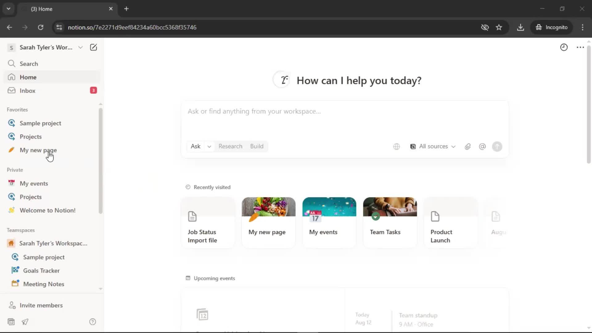Click the send arrow button

click(x=497, y=147)
